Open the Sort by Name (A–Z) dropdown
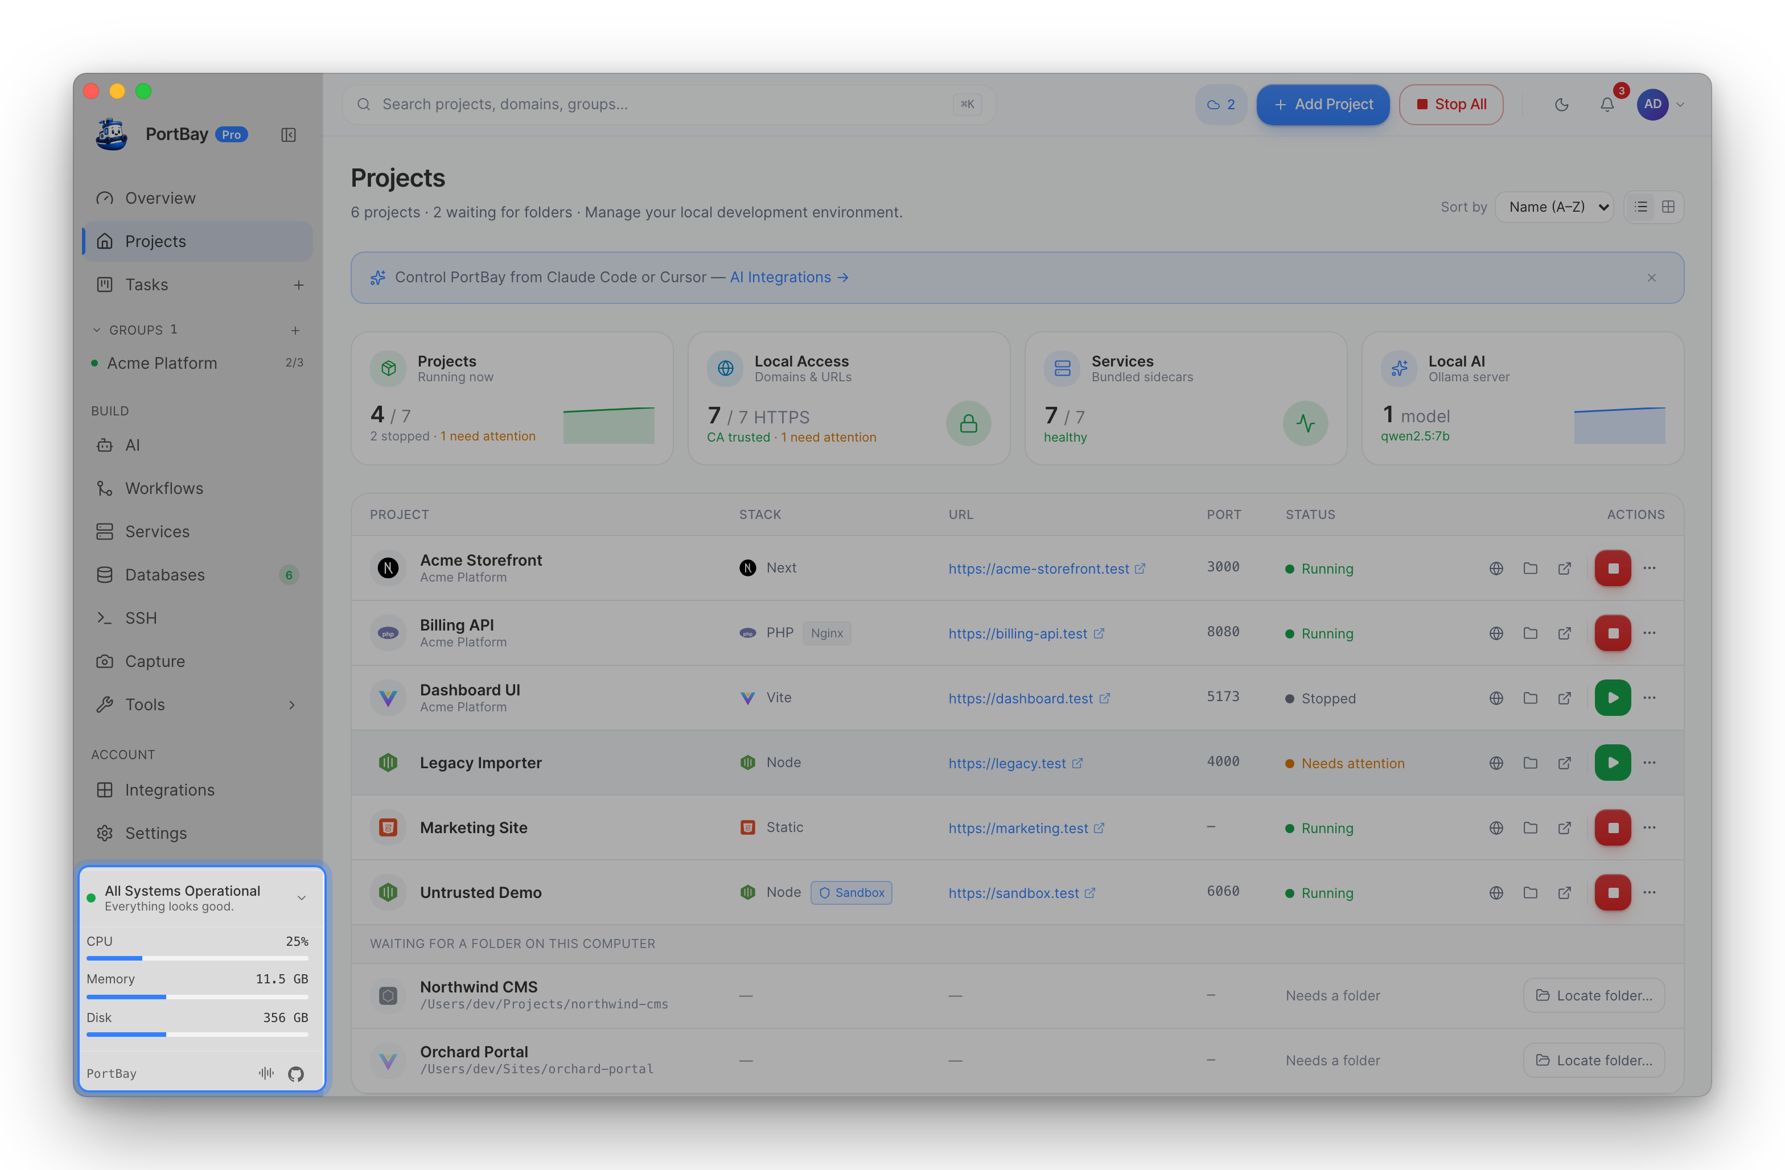The height and width of the screenshot is (1170, 1785). [1554, 207]
